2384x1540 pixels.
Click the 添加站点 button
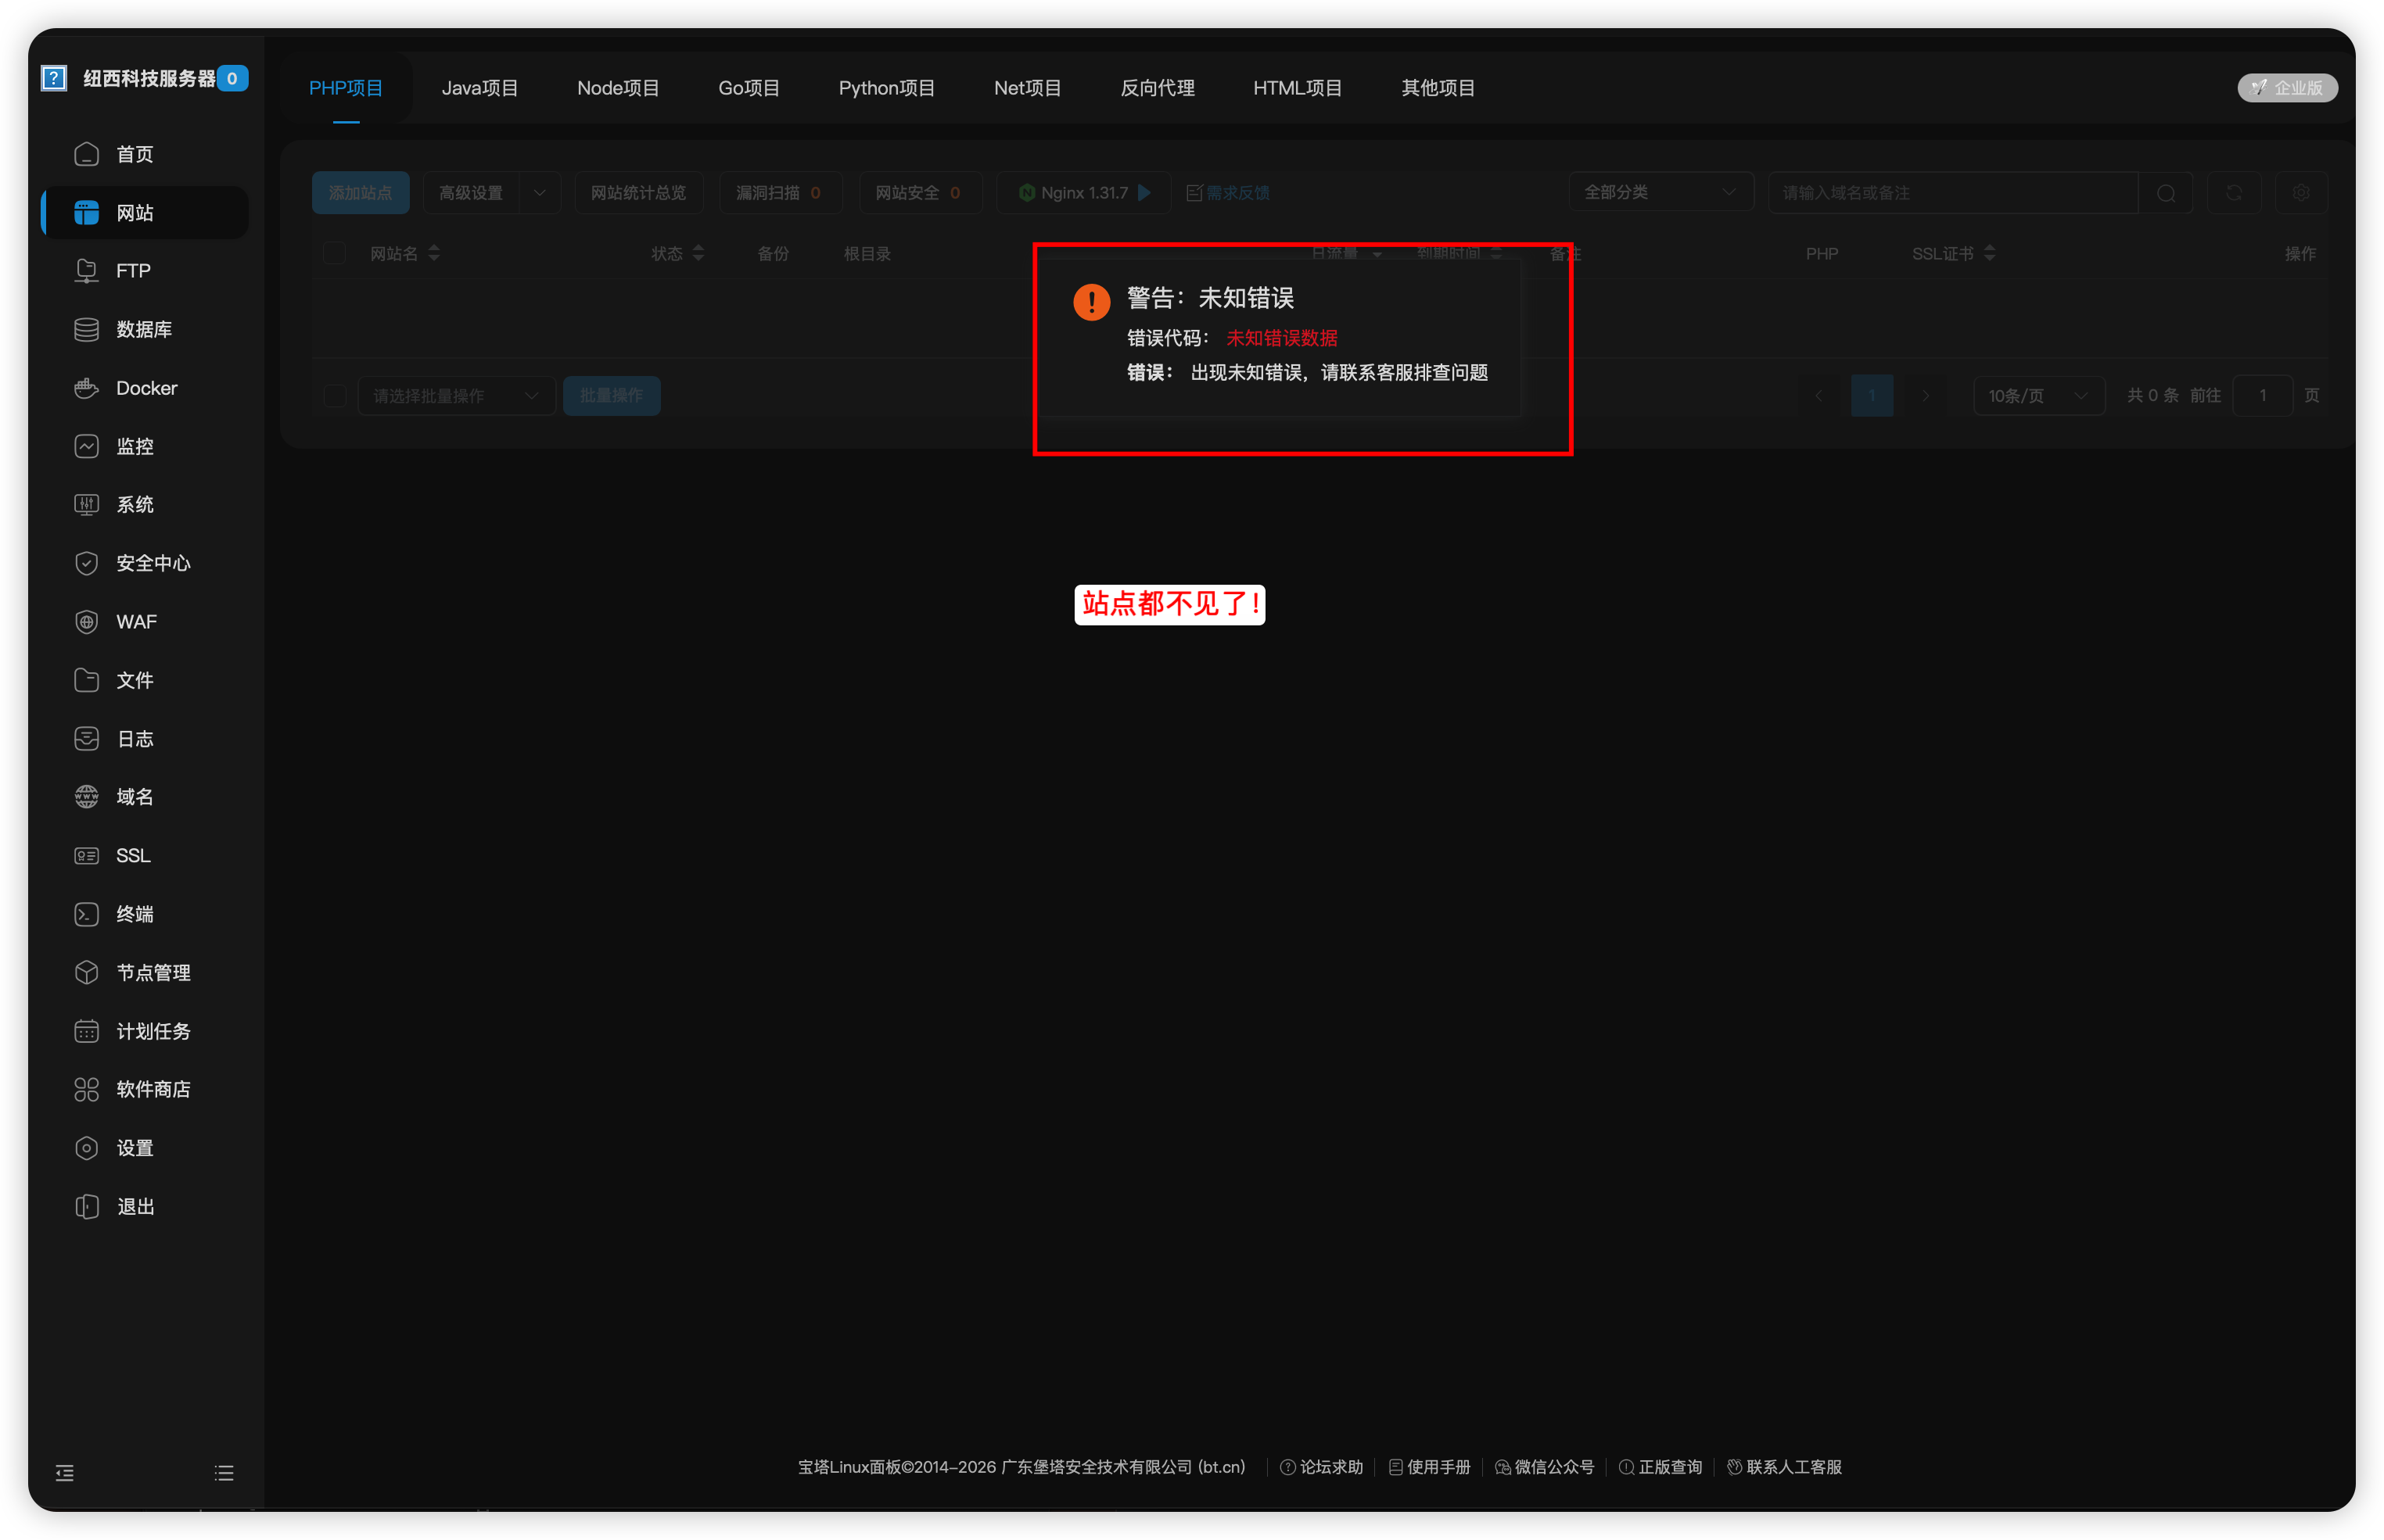point(360,193)
